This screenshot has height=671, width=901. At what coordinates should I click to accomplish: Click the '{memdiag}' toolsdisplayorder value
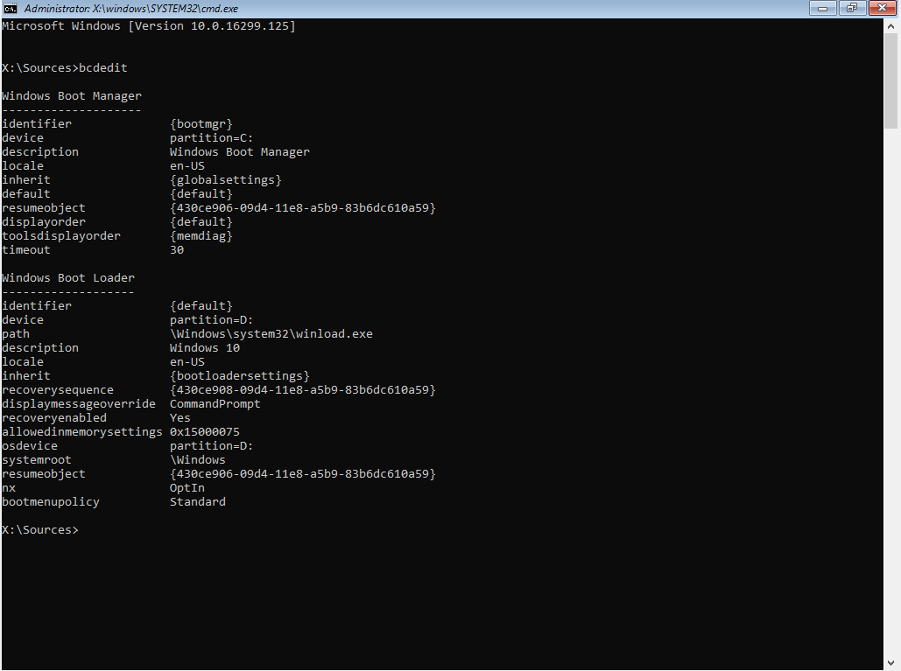(x=201, y=236)
